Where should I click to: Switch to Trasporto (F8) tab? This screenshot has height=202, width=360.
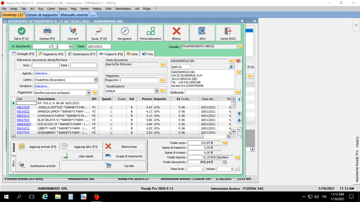pos(111,54)
